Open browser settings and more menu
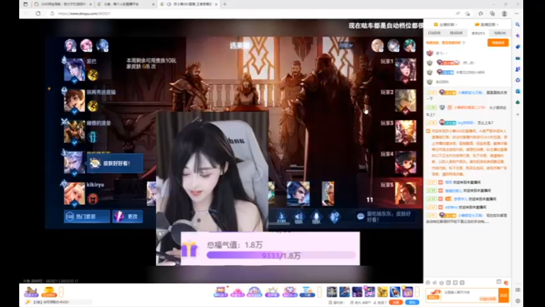 tap(516, 14)
